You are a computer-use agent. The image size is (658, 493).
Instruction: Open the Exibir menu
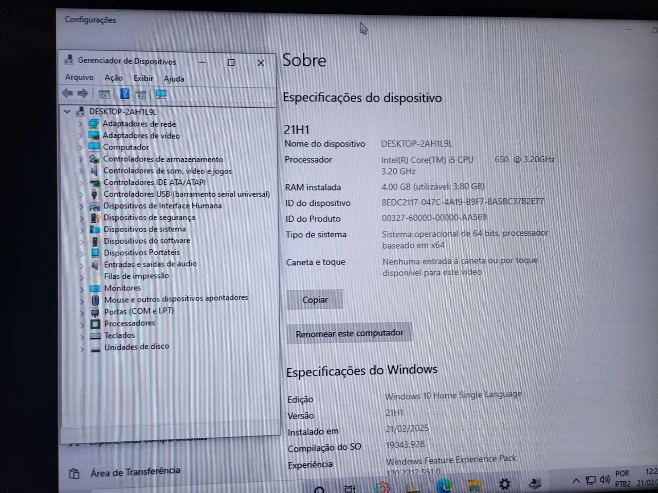coord(143,78)
